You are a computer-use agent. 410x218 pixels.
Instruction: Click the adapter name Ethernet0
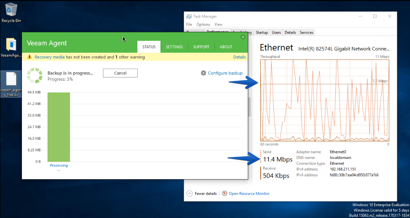pos(338,152)
